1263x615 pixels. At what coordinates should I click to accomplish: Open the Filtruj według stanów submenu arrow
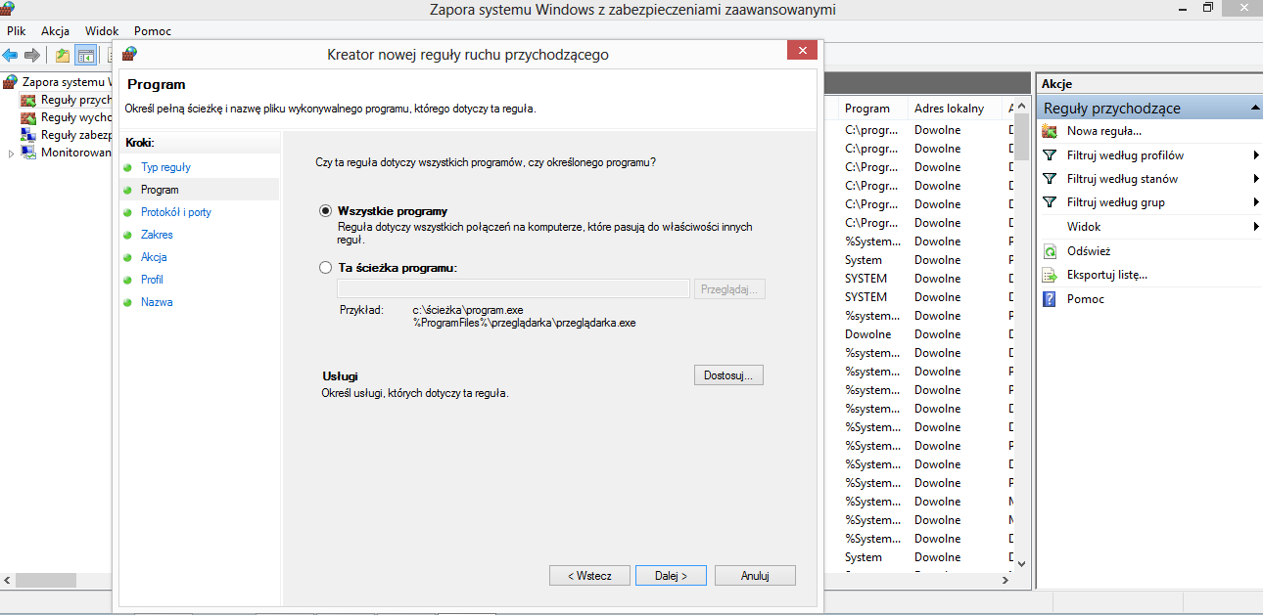[x=1255, y=179]
